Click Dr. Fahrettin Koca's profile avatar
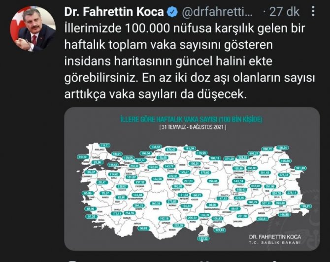 pos(33,29)
